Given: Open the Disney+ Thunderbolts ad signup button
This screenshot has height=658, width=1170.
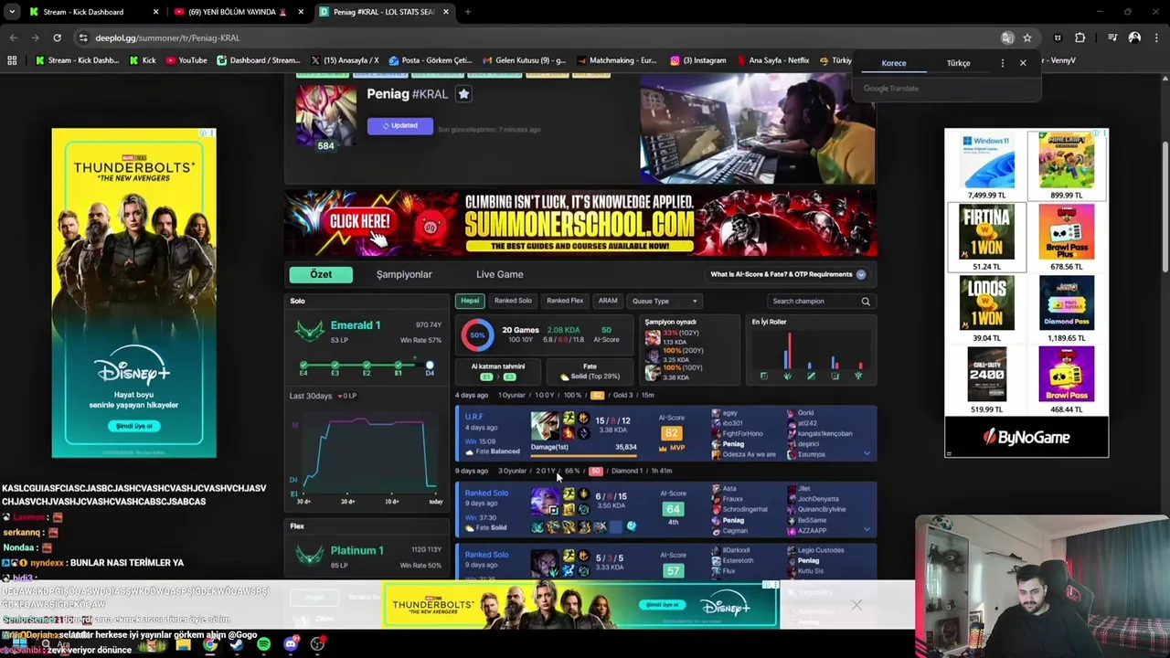Looking at the screenshot, I should point(133,426).
